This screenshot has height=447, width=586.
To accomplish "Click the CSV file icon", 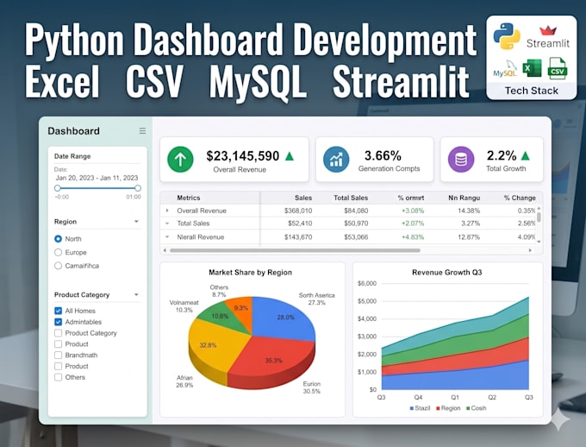I will [558, 68].
